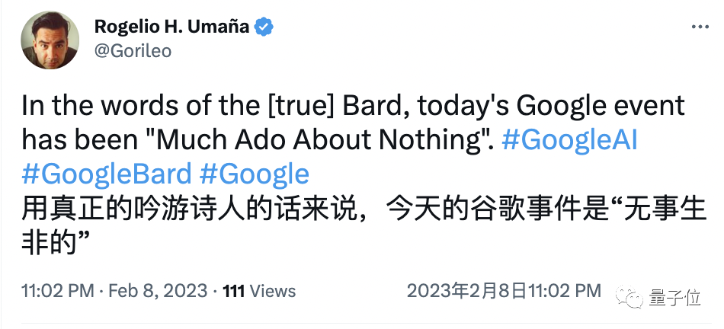
Task: Click the 11:02 PM timestamp
Action: tap(58, 291)
